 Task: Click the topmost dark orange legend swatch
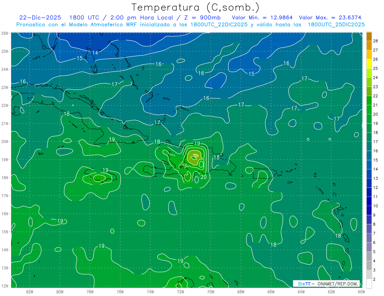(369, 36)
